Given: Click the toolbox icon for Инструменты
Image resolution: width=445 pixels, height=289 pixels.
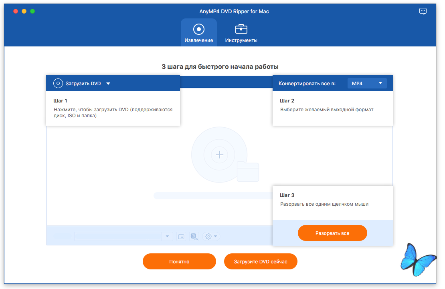Looking at the screenshot, I should (x=241, y=29).
